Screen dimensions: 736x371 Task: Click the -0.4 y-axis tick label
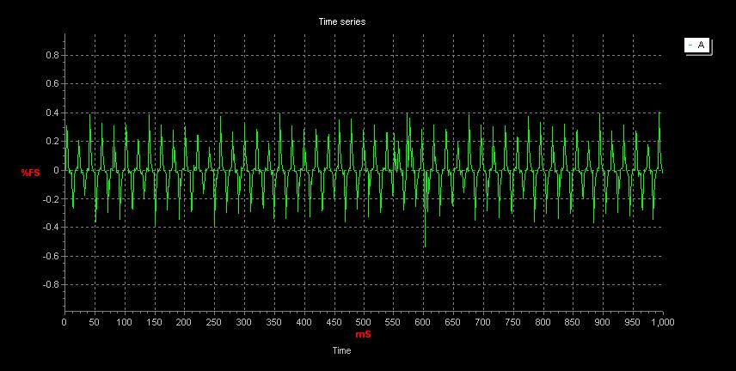pos(52,228)
